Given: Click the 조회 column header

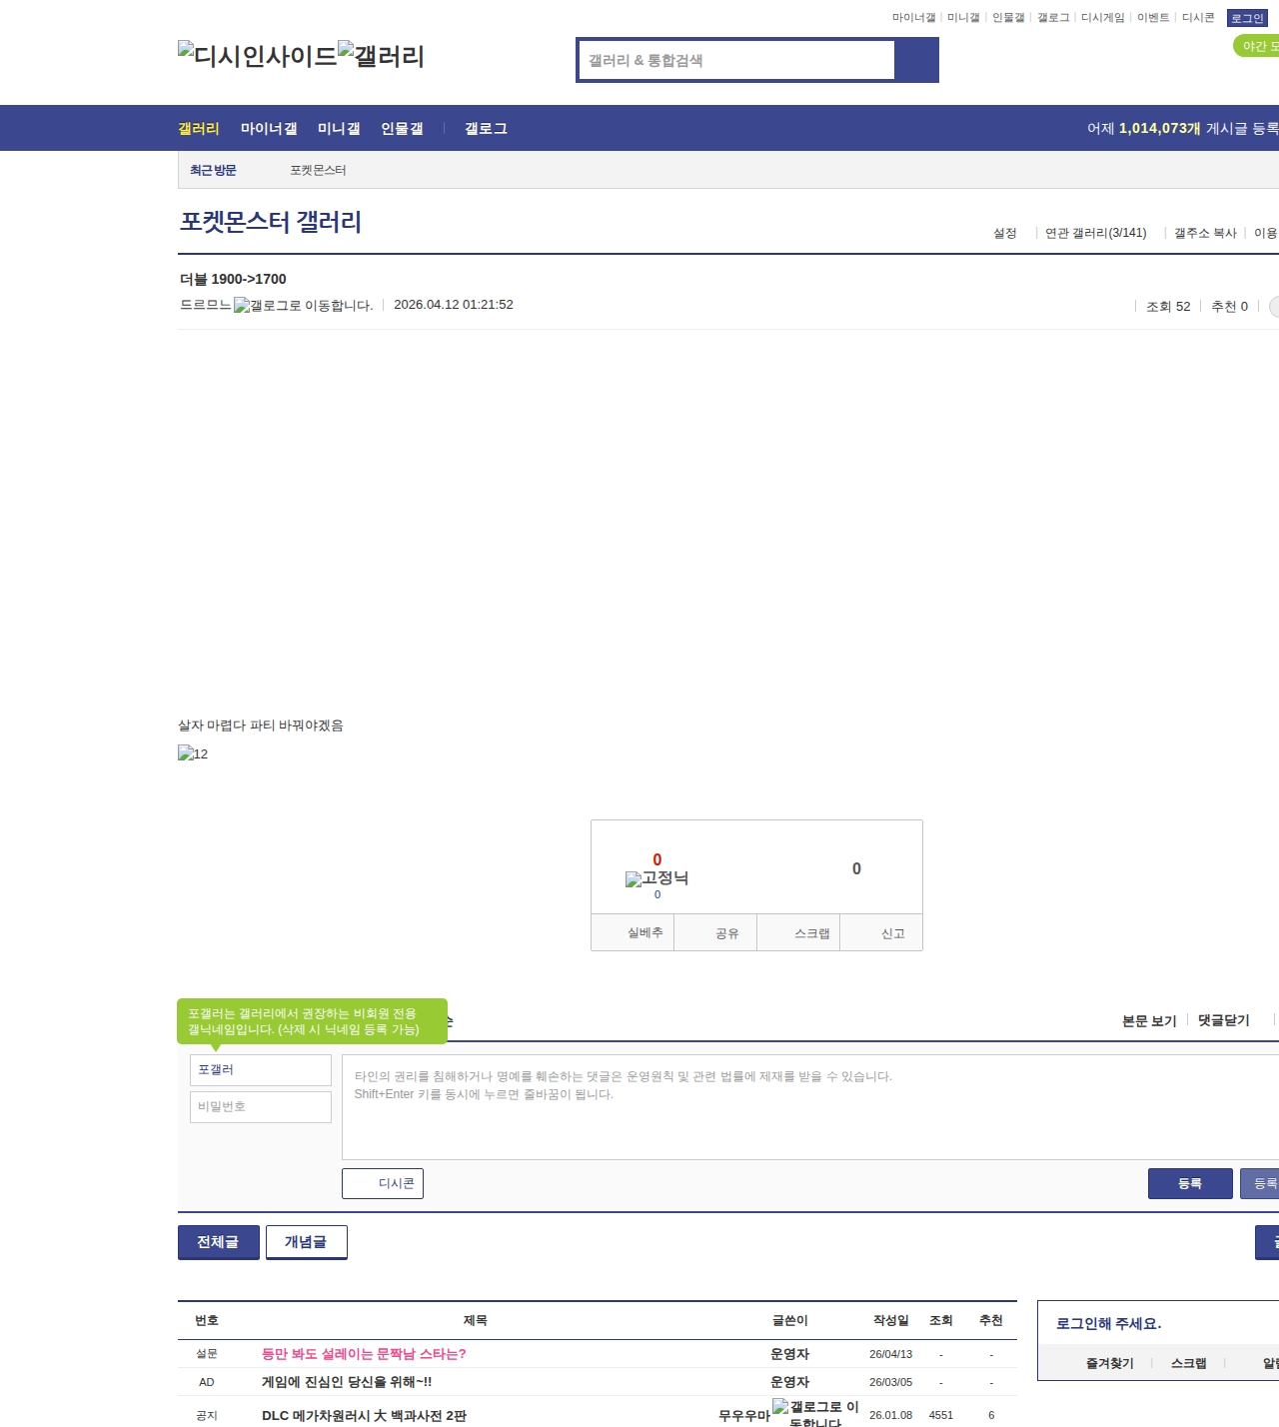Looking at the screenshot, I should tap(941, 1320).
